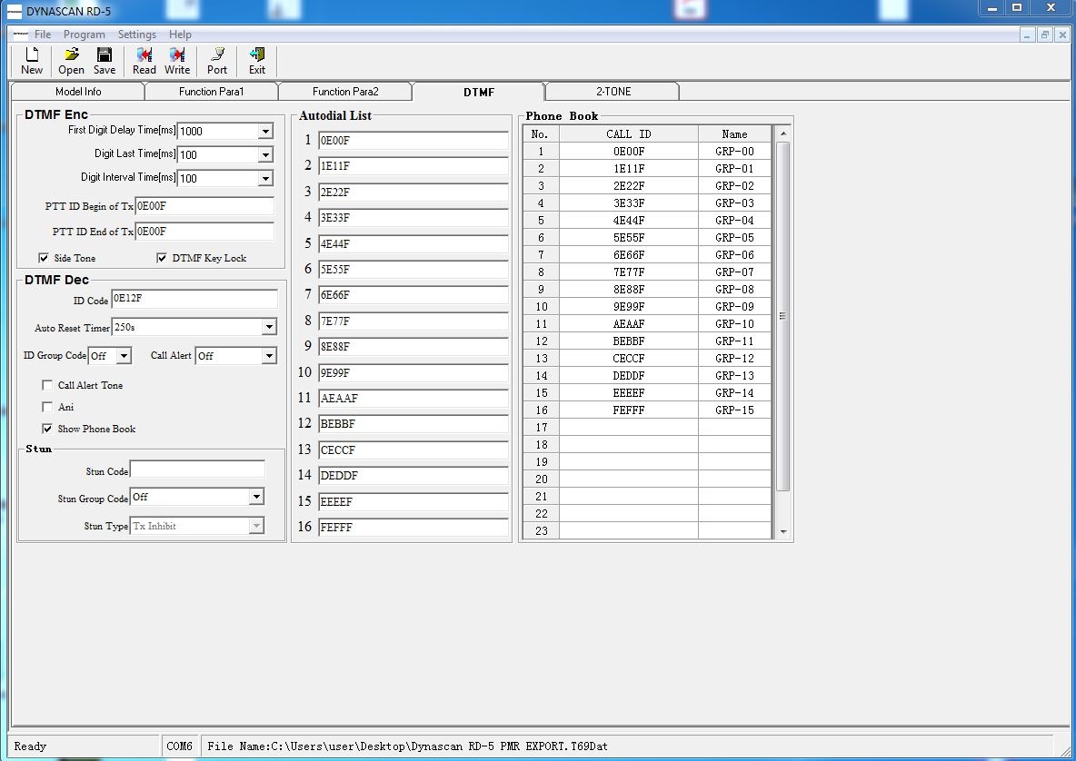The image size is (1076, 761).
Task: Click Autodial List entry 8 field
Action: (413, 321)
